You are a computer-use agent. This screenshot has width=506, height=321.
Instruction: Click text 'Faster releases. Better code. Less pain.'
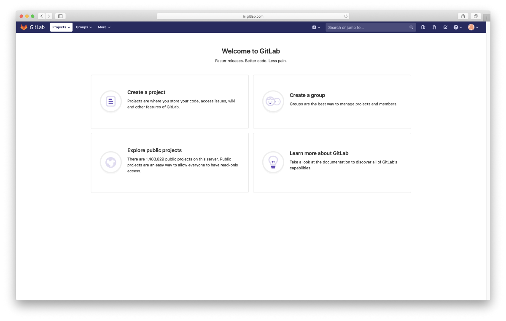click(x=251, y=61)
